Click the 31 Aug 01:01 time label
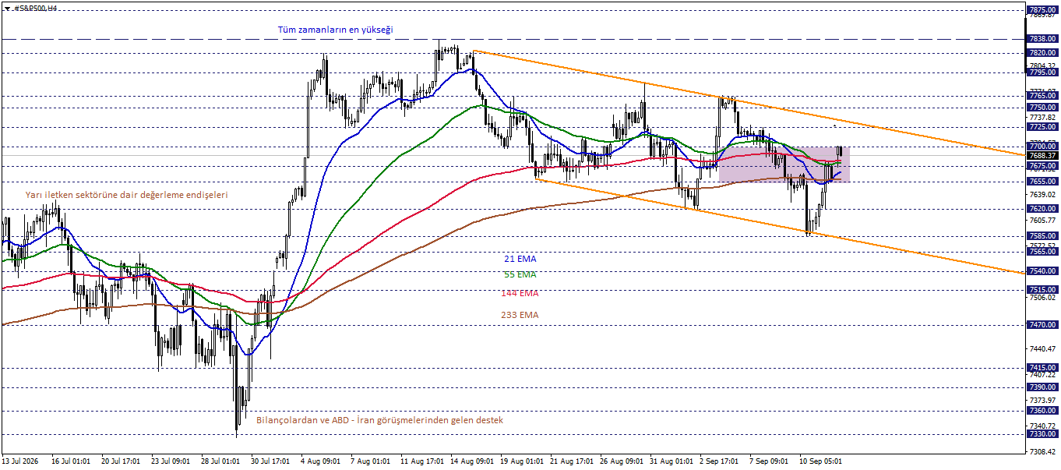The width and height of the screenshot is (1061, 470). point(671,461)
